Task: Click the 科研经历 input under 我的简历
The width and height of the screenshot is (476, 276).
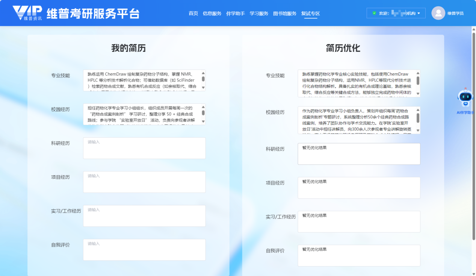Action: pos(144,148)
